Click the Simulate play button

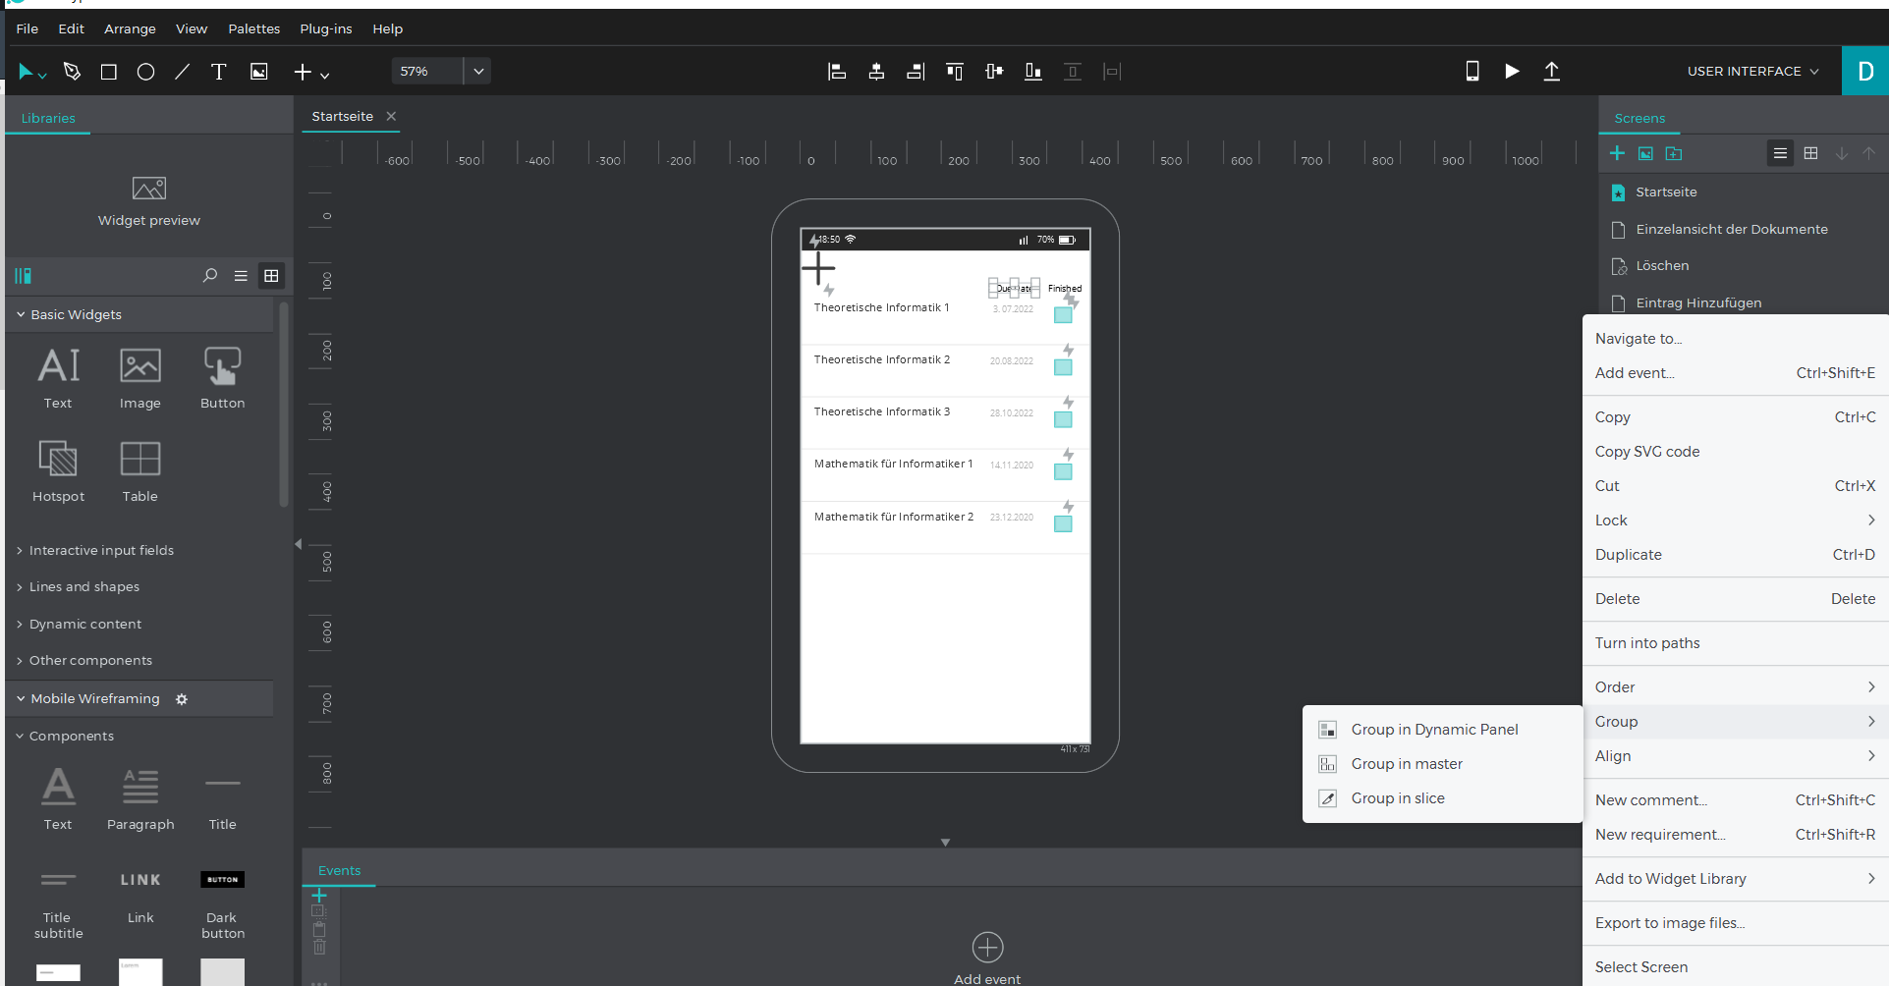pyautogui.click(x=1512, y=71)
